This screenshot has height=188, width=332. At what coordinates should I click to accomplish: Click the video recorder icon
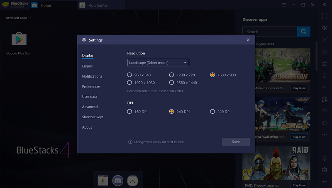(x=325, y=123)
